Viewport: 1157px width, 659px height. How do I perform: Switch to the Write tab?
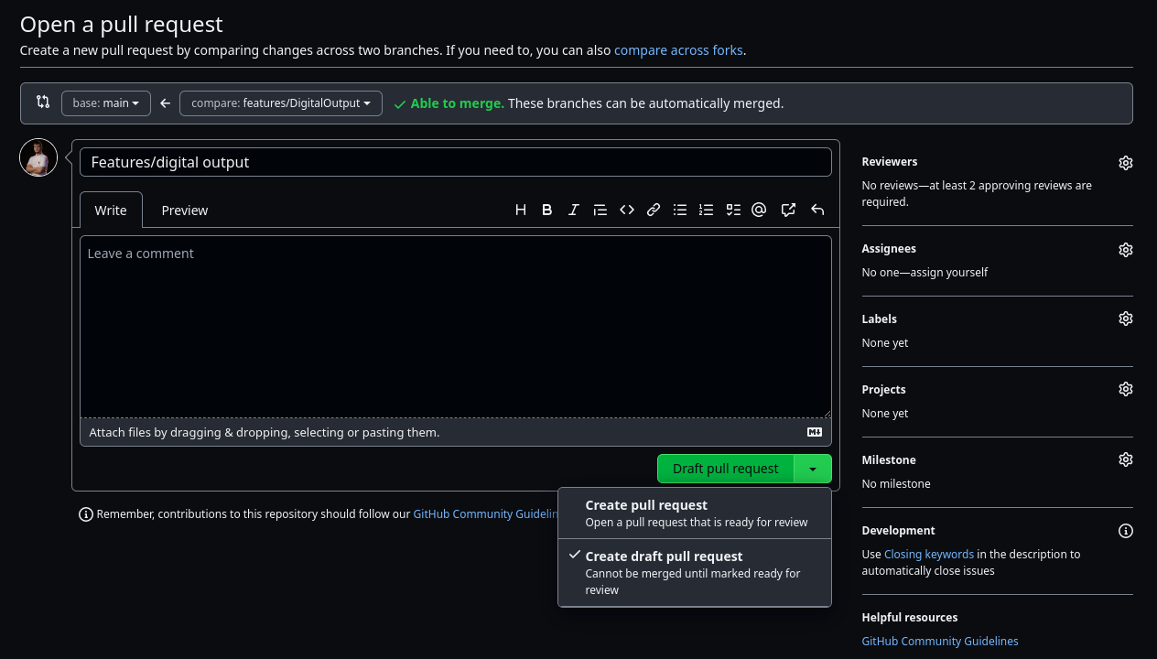click(x=111, y=210)
